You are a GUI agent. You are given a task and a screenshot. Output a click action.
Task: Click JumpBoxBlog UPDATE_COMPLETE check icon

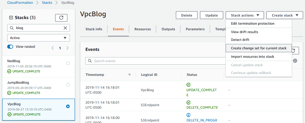9,93
